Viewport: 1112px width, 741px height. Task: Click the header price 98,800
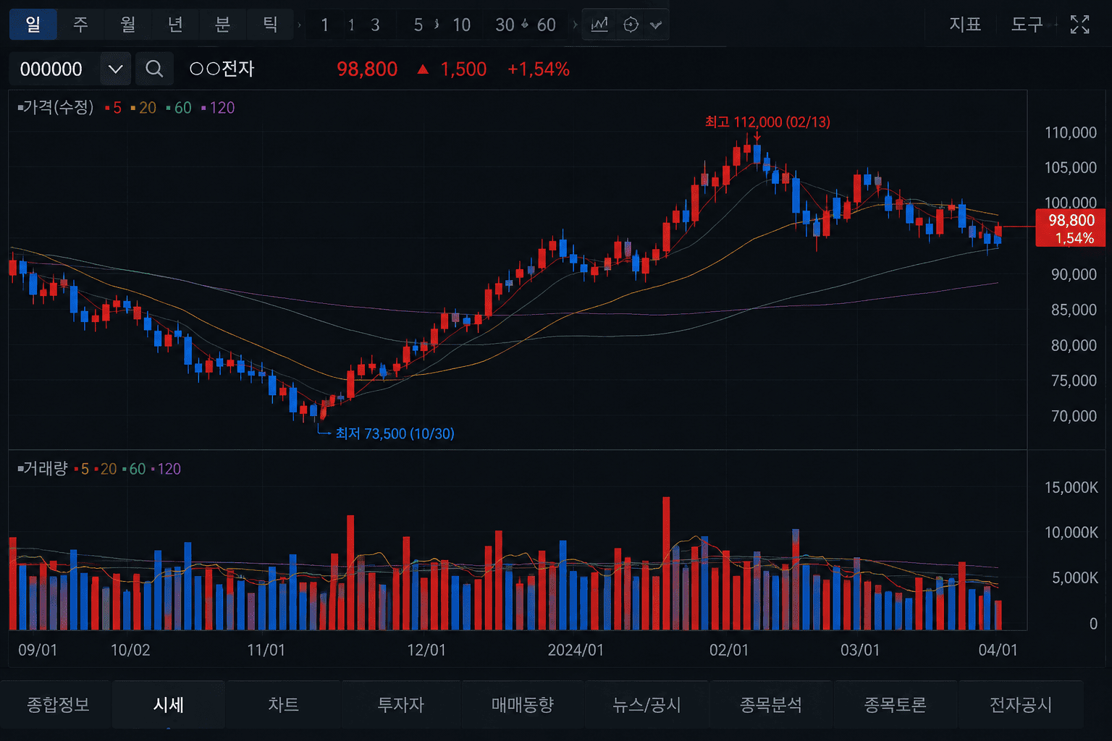pos(367,69)
